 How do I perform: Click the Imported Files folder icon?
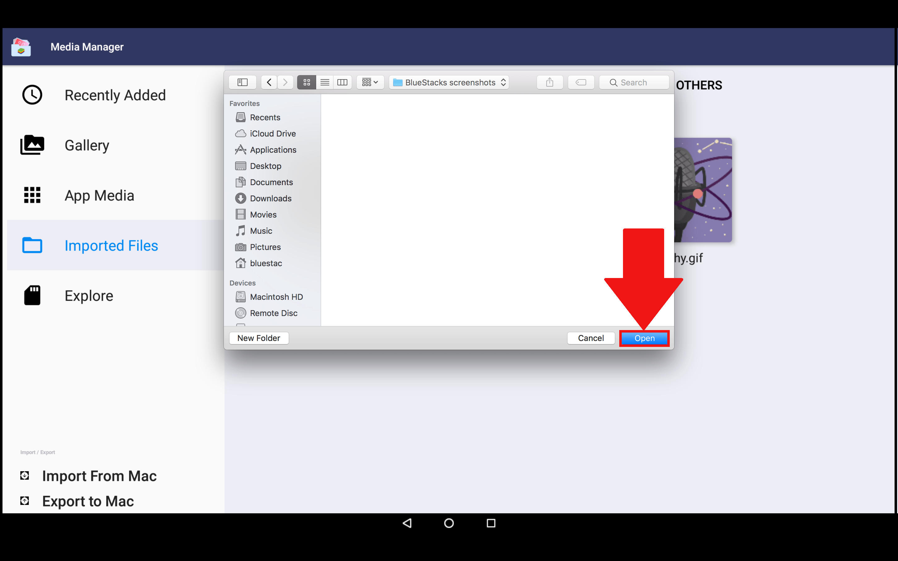[32, 245]
